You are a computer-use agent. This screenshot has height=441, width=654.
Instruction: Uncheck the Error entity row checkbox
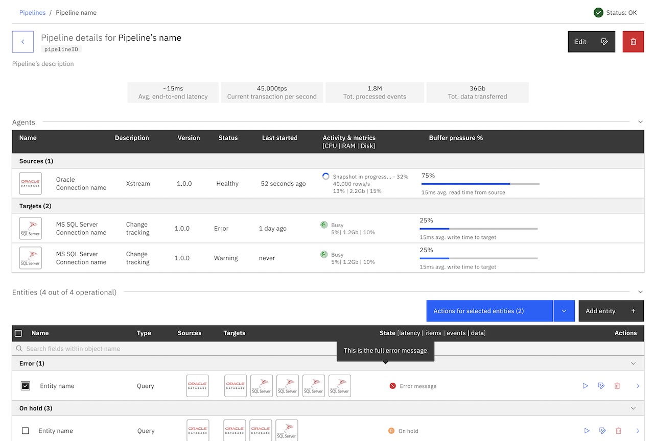click(x=26, y=386)
